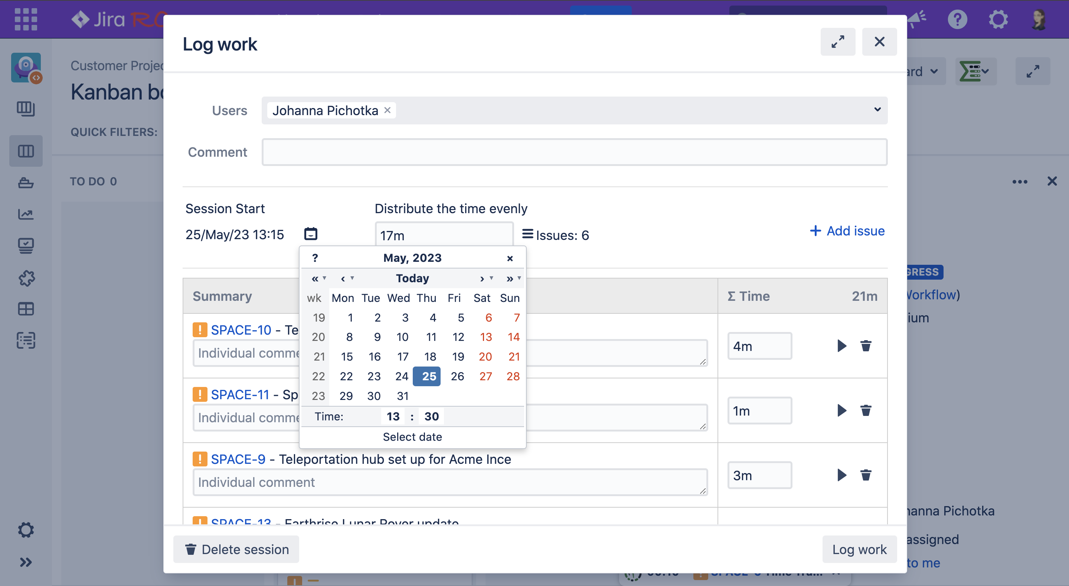
Task: Go to next month in calendar
Action: pyautogui.click(x=482, y=279)
